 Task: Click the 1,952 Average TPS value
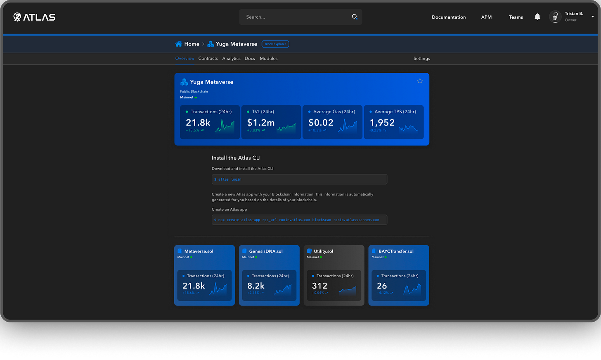(382, 122)
